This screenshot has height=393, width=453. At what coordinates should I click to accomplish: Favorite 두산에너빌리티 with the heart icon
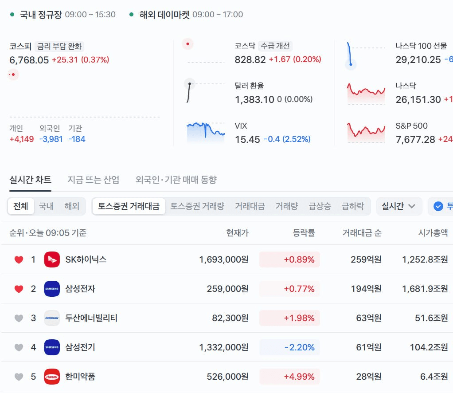[19, 318]
